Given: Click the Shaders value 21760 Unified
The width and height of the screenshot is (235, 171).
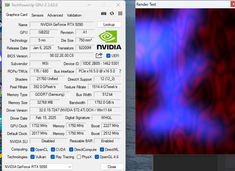Looking at the screenshot, I should (x=47, y=79).
